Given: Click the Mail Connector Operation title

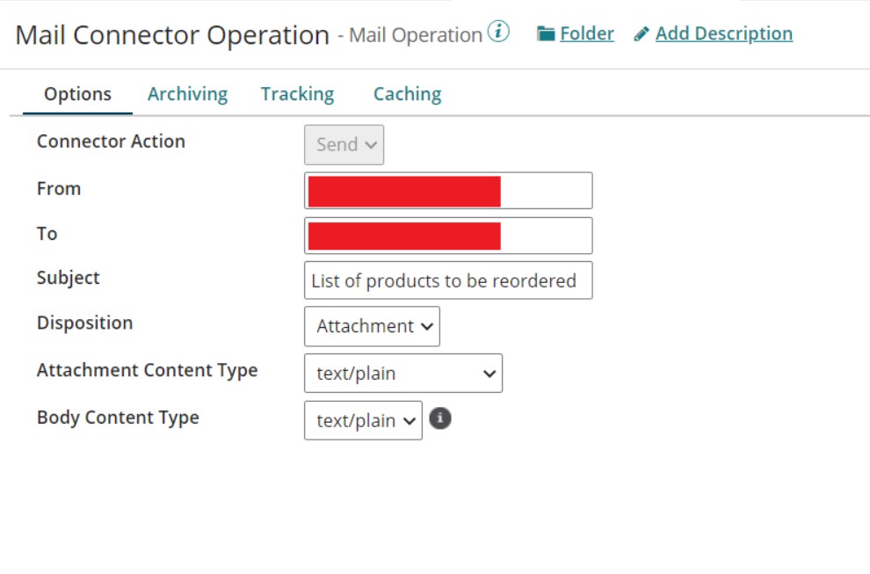Looking at the screenshot, I should click(x=172, y=35).
